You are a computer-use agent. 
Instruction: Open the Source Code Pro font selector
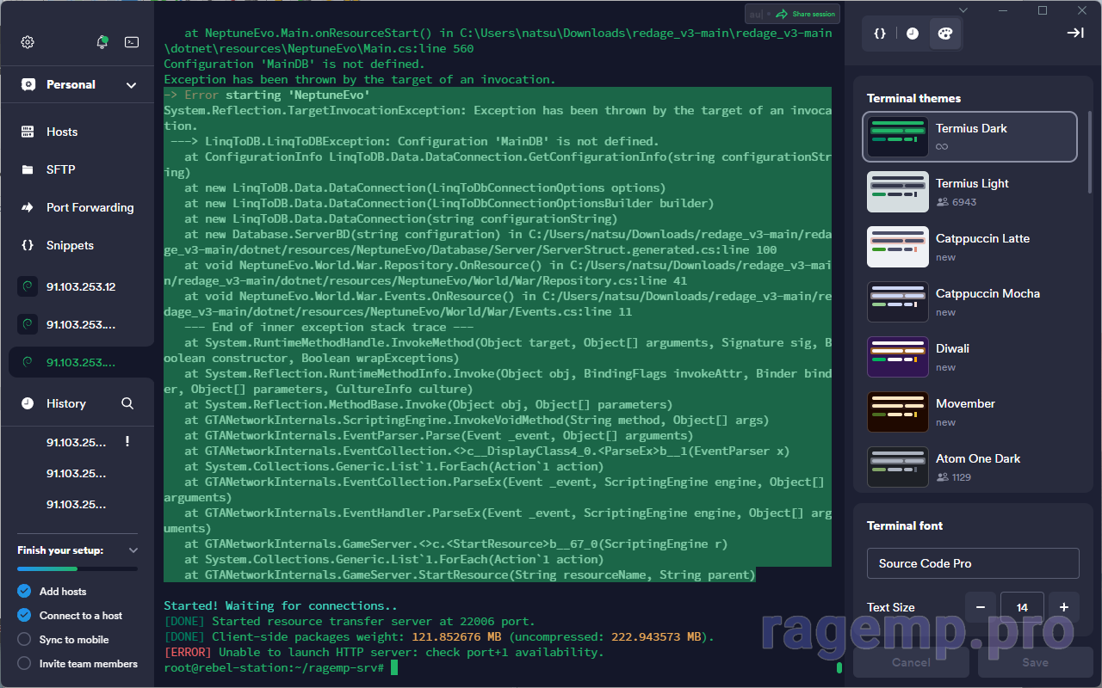[x=972, y=563]
